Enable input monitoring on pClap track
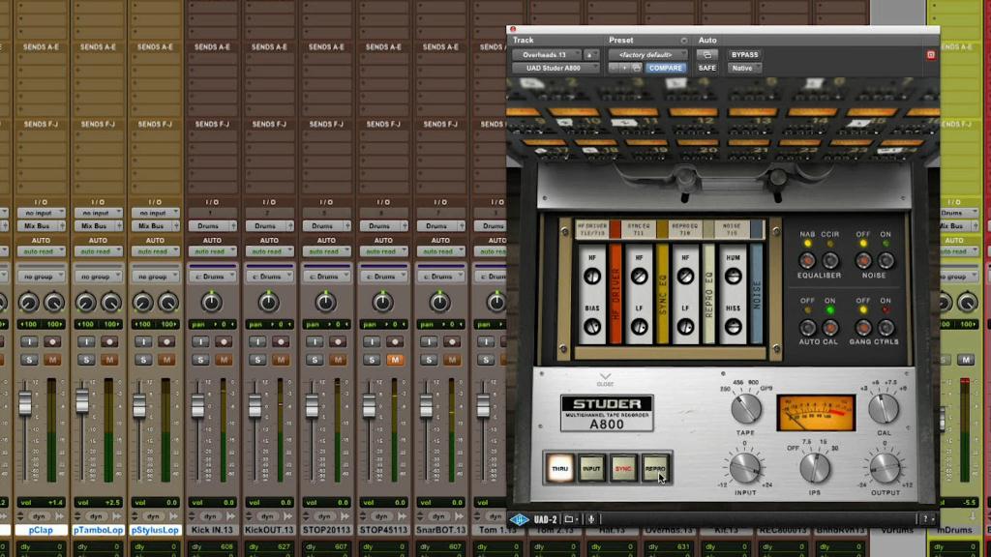 pos(29,341)
